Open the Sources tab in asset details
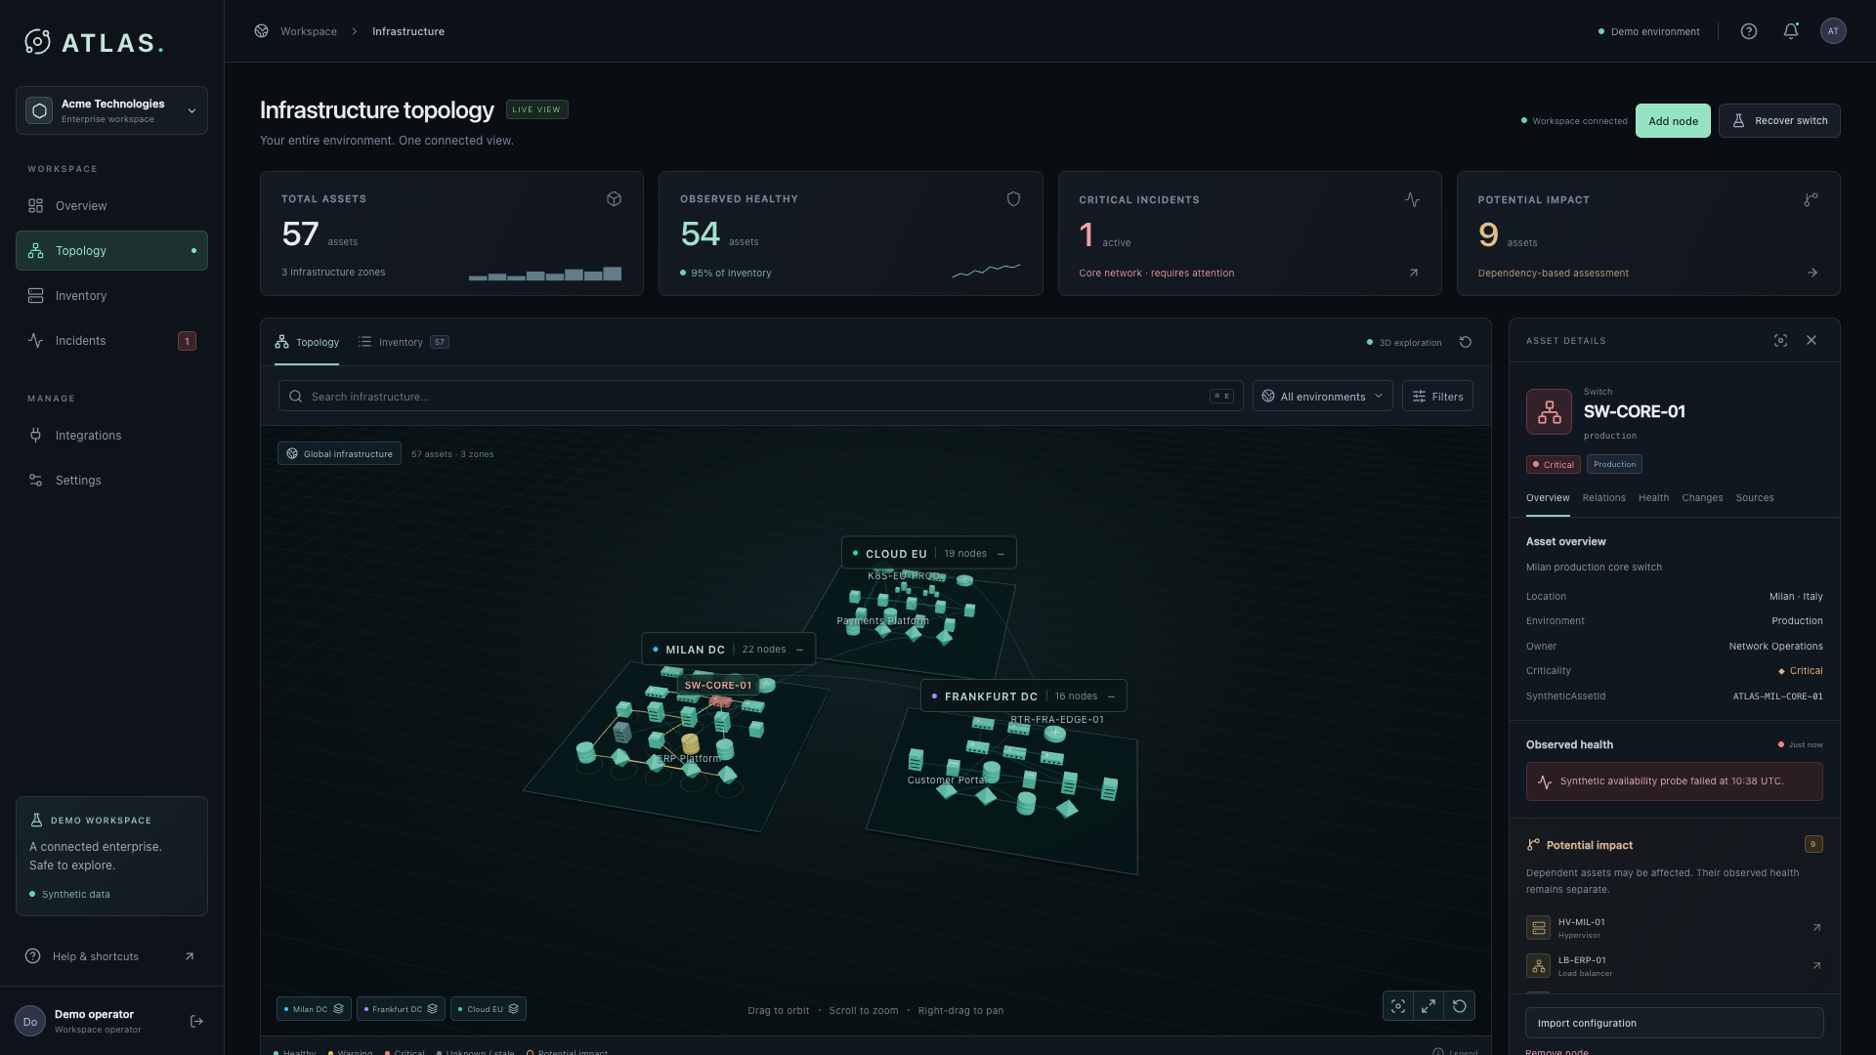The height and width of the screenshot is (1055, 1876). pyautogui.click(x=1755, y=498)
